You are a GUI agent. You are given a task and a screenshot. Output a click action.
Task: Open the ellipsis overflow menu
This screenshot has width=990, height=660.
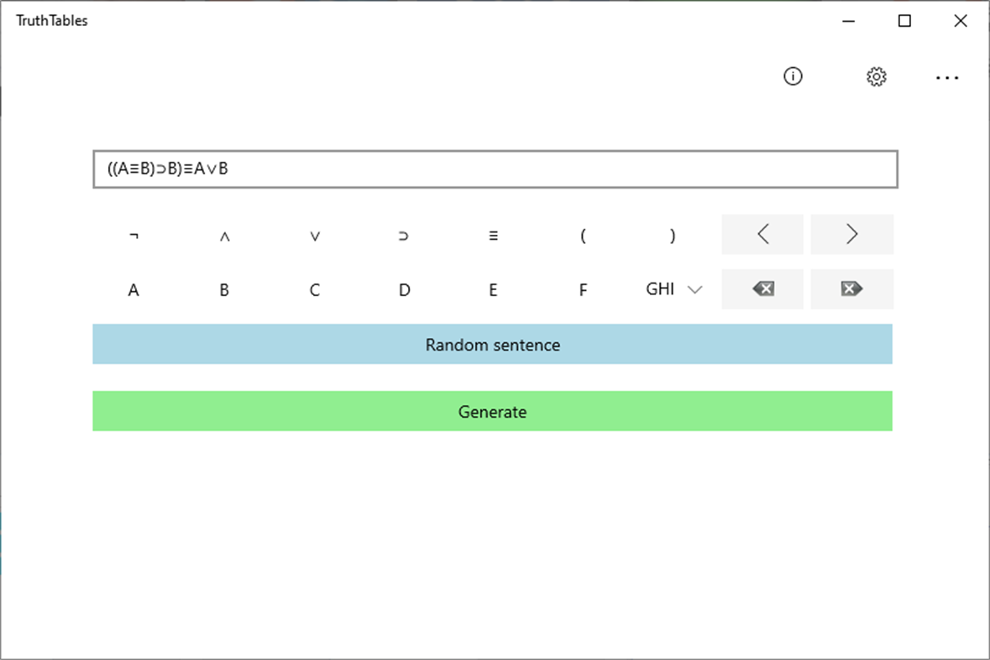(947, 77)
